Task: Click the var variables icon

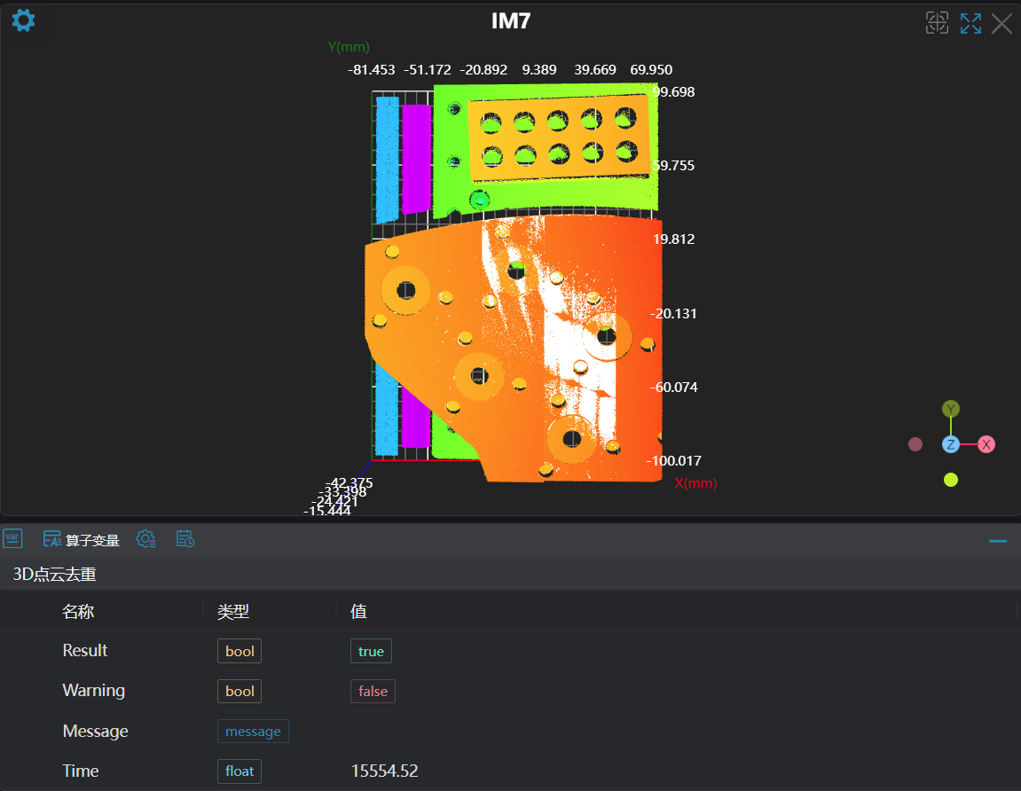Action: (x=12, y=538)
